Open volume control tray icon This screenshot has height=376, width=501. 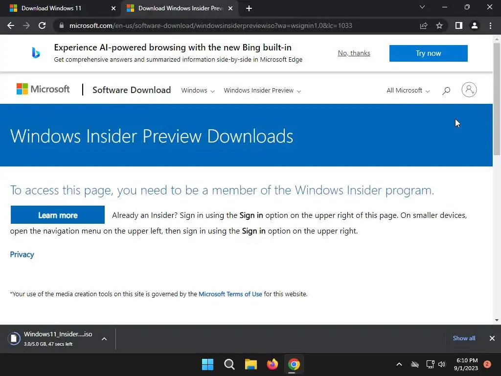click(442, 364)
